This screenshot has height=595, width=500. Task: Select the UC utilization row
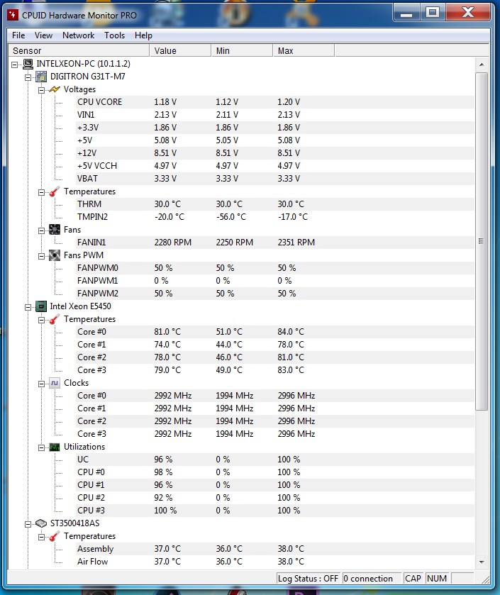pos(275,460)
